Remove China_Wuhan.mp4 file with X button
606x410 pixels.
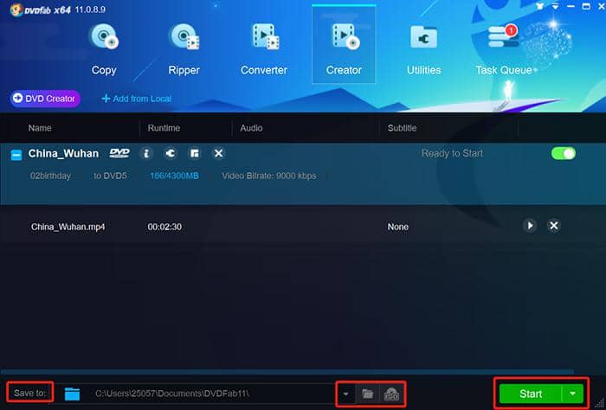(554, 226)
